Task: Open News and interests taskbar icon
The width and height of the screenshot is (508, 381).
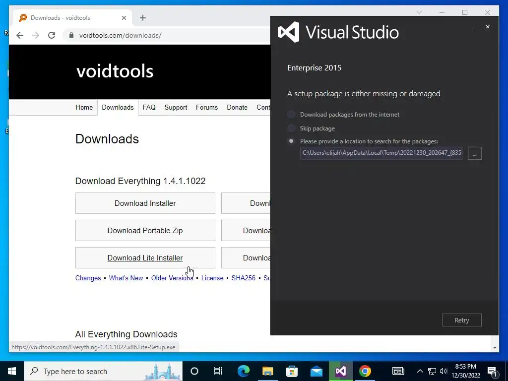Action: coord(398,371)
